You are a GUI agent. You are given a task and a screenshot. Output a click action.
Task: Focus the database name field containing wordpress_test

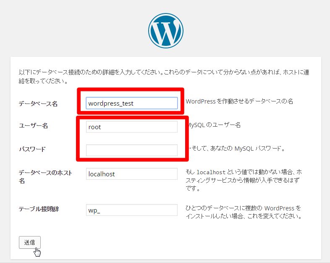131,103
